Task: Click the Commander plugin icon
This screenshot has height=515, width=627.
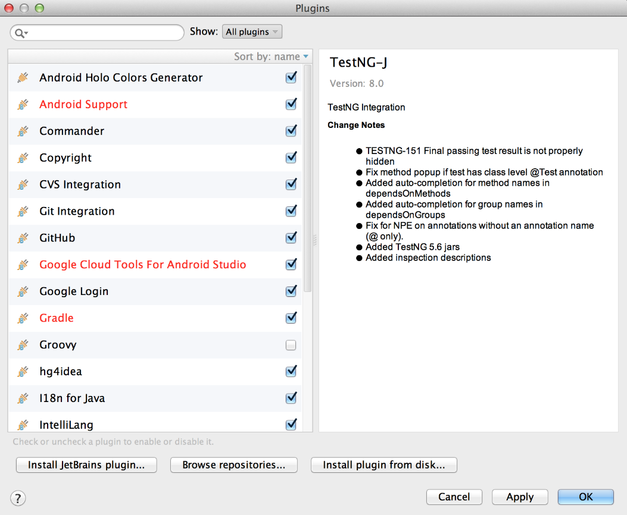Action: pyautogui.click(x=23, y=131)
